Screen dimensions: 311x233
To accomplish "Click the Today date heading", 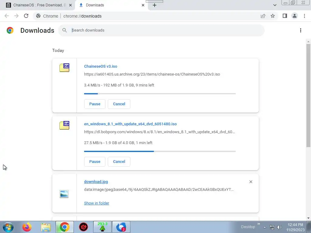I will [x=58, y=51].
